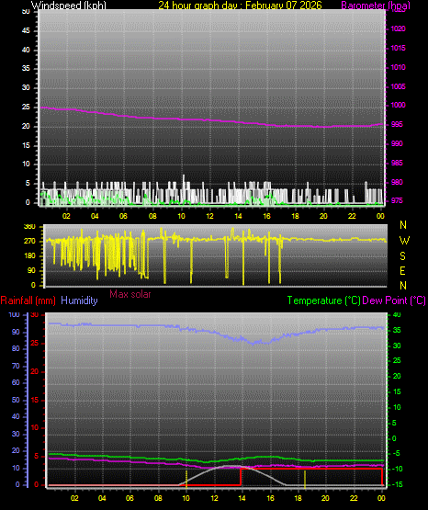This screenshot has height=510, width=428.
Task: Click the "180" wind direction axis value
Action: (x=29, y=256)
